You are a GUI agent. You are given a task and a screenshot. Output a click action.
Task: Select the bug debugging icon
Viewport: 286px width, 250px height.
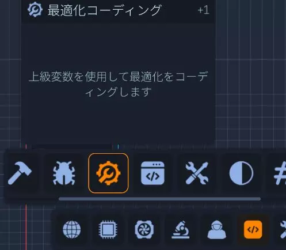click(64, 173)
